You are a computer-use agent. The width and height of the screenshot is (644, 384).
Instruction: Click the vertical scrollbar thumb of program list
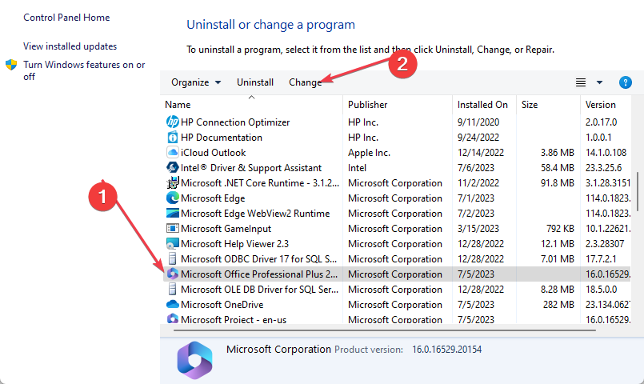(x=638, y=192)
